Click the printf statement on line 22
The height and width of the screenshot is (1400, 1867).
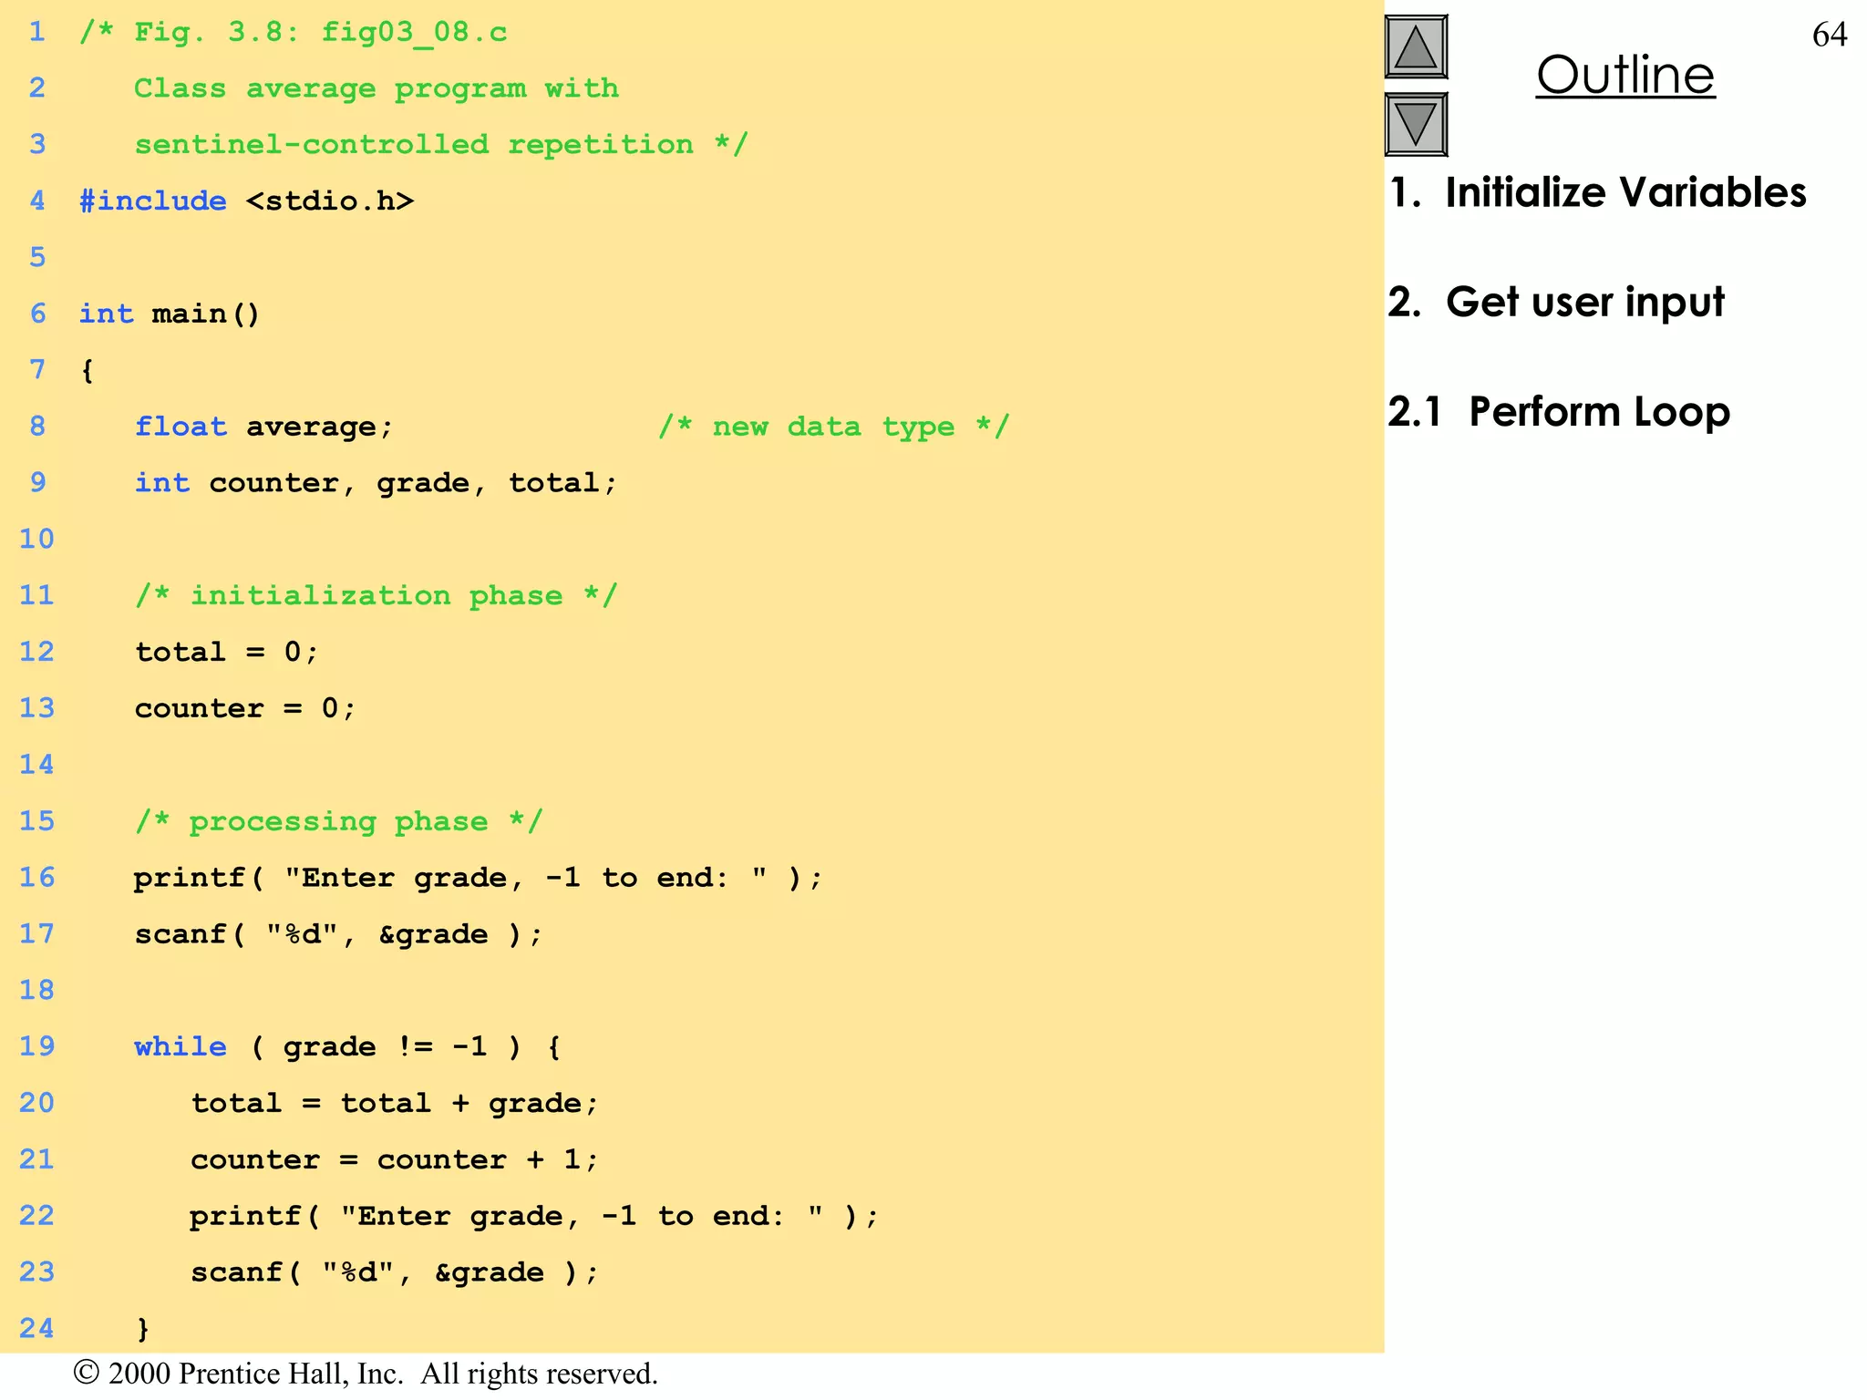pyautogui.click(x=534, y=1217)
